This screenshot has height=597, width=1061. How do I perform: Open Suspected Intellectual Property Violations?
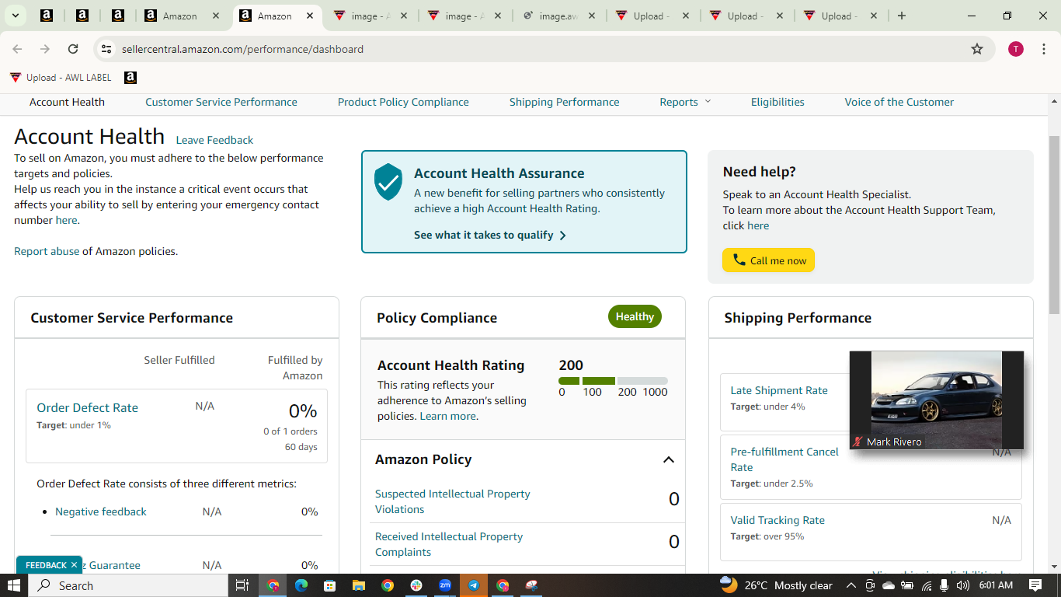pyautogui.click(x=453, y=501)
